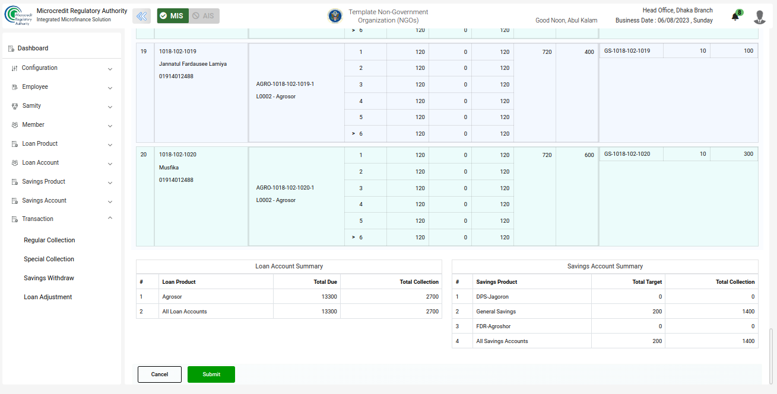The image size is (777, 394).
Task: Open Savings Withdraw page
Action: coord(49,278)
